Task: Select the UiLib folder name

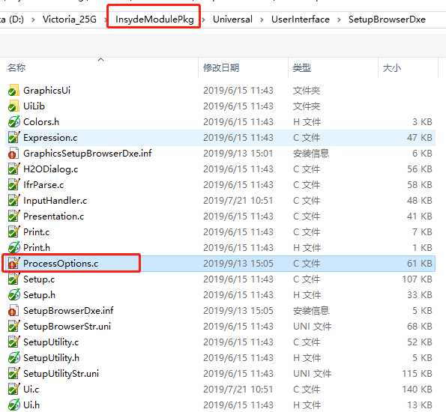Action: pos(34,106)
